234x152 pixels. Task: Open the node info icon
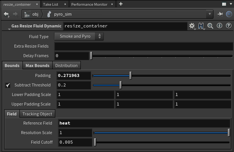(x=220, y=26)
